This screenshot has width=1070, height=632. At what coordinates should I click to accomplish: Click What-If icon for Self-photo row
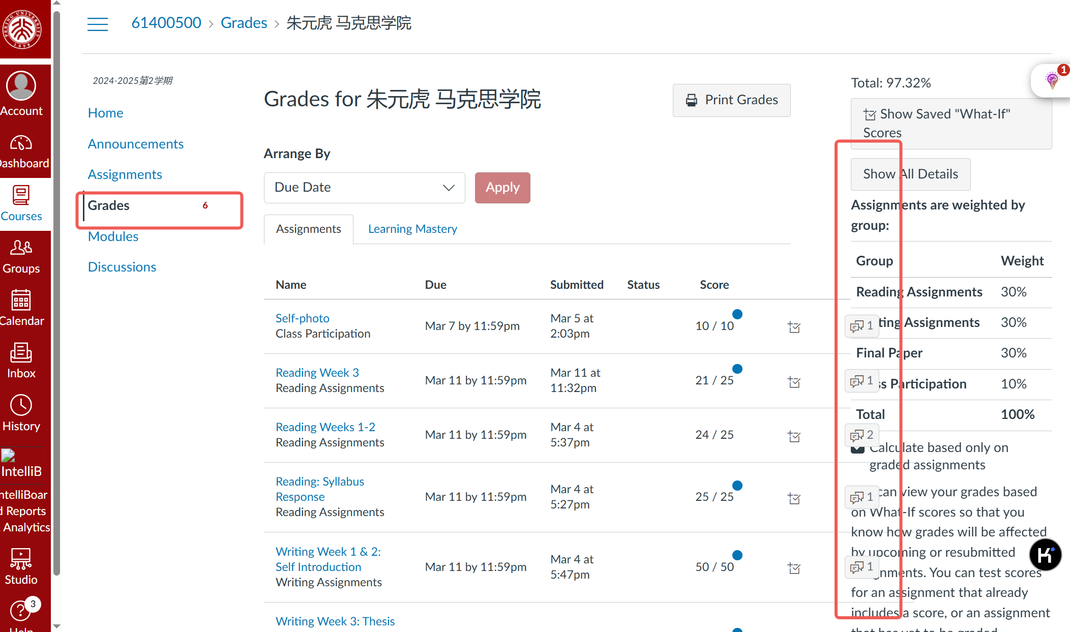[794, 327]
